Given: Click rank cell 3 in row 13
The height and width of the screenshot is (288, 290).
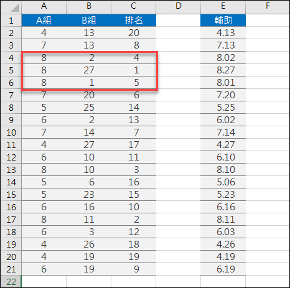Looking at the screenshot, I should 134,170.
